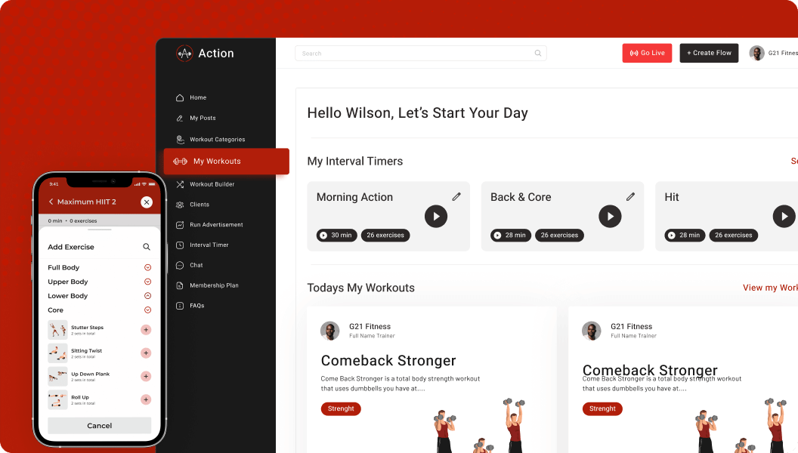This screenshot has width=798, height=453.
Task: Click the Go Live button
Action: (648, 53)
